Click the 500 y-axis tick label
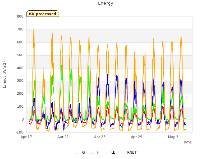 pos(20,55)
